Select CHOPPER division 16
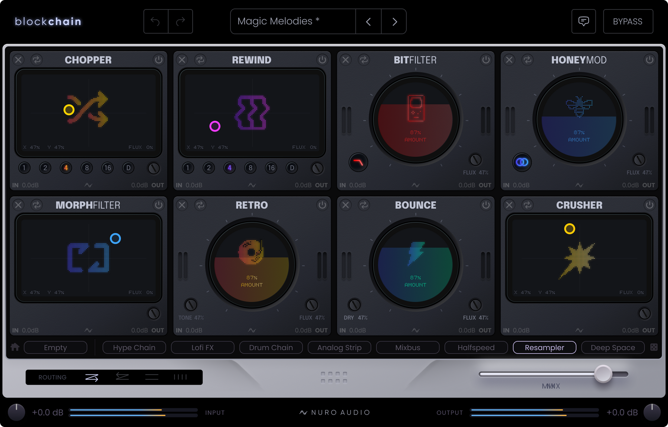Screen dimensions: 668x427 pyautogui.click(x=108, y=168)
